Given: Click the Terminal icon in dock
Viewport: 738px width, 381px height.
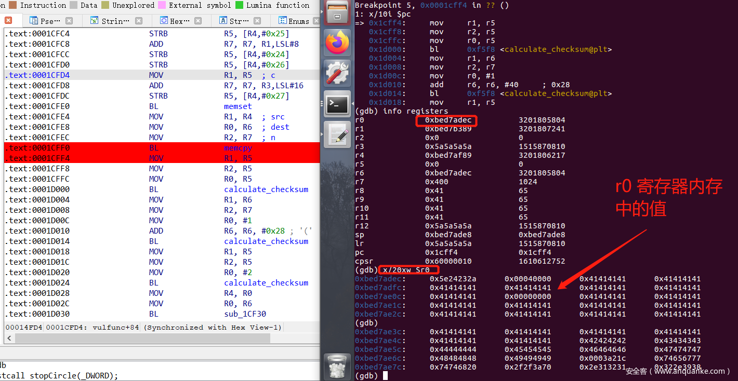Looking at the screenshot, I should tap(338, 104).
